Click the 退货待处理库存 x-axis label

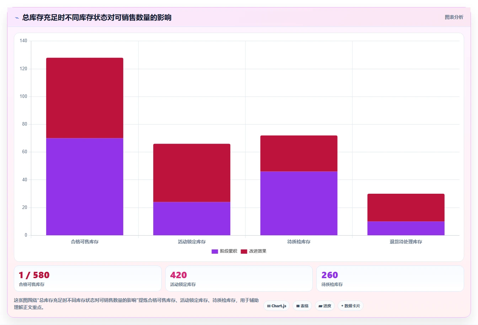[406, 242]
